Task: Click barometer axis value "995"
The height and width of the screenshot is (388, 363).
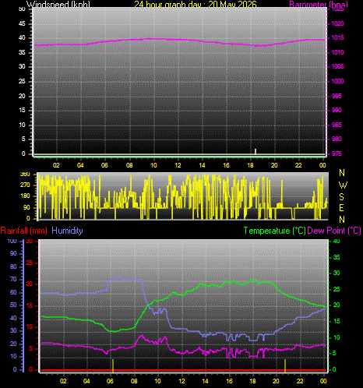Action: [x=337, y=96]
